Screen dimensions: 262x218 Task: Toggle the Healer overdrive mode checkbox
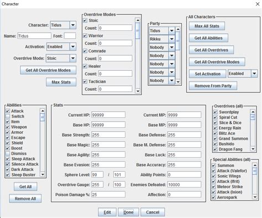click(x=85, y=66)
